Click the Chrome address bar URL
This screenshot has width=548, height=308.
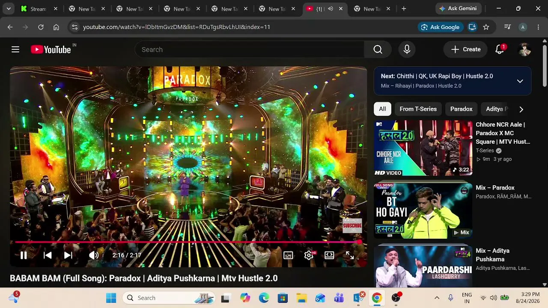tap(176, 27)
